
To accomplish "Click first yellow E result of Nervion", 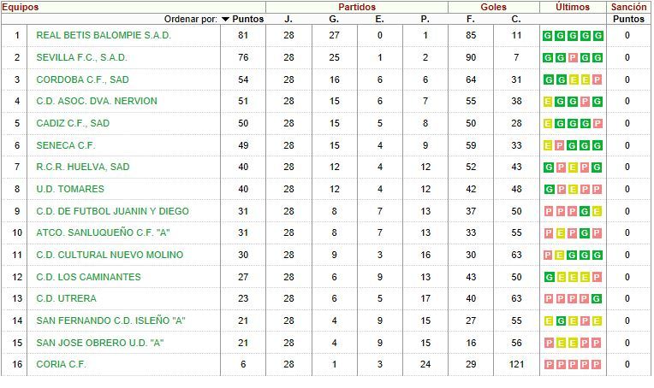I will [x=548, y=101].
